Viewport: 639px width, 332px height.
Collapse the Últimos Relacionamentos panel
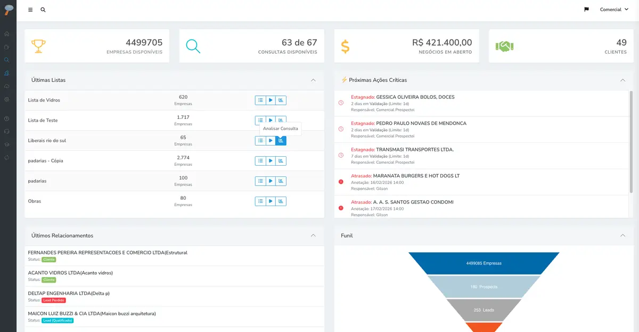(313, 235)
